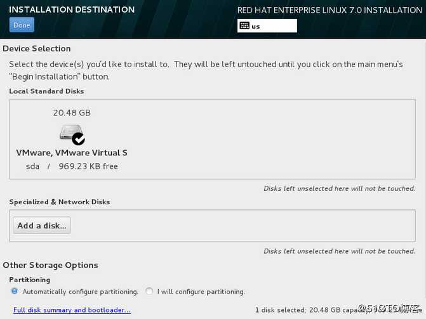Click the keyboard layout icon
This screenshot has width=426, height=319.
pyautogui.click(x=244, y=26)
